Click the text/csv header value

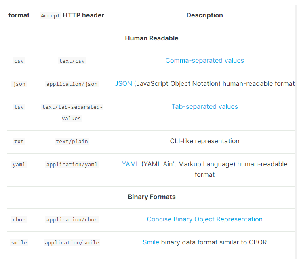(72, 61)
